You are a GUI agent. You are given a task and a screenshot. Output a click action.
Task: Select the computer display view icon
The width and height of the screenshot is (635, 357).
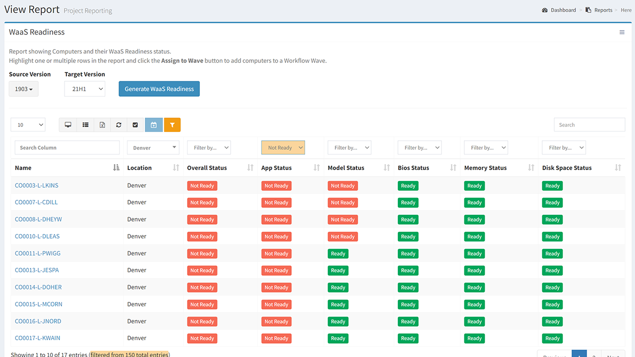[x=68, y=124]
